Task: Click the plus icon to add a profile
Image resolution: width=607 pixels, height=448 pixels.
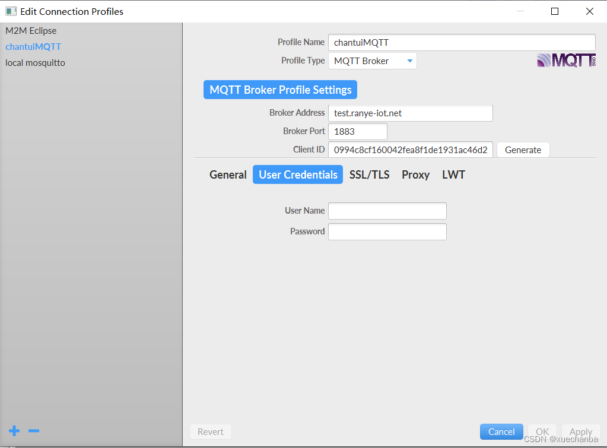Action: (x=14, y=431)
